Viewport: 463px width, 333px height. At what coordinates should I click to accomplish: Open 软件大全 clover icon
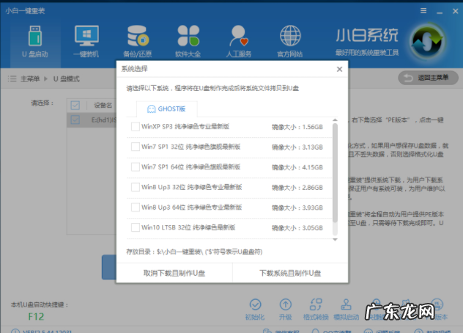click(188, 41)
